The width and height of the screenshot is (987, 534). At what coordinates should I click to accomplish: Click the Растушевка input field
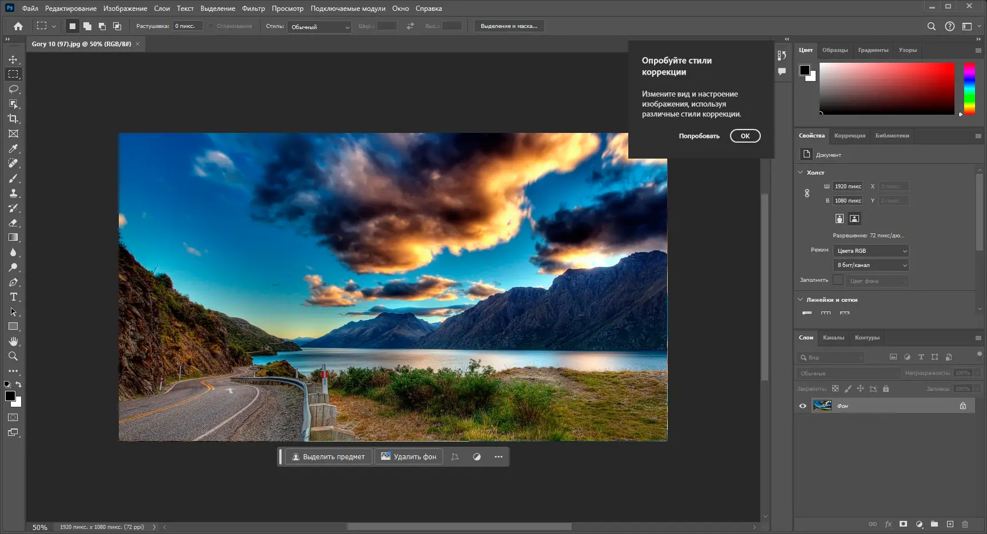click(188, 26)
